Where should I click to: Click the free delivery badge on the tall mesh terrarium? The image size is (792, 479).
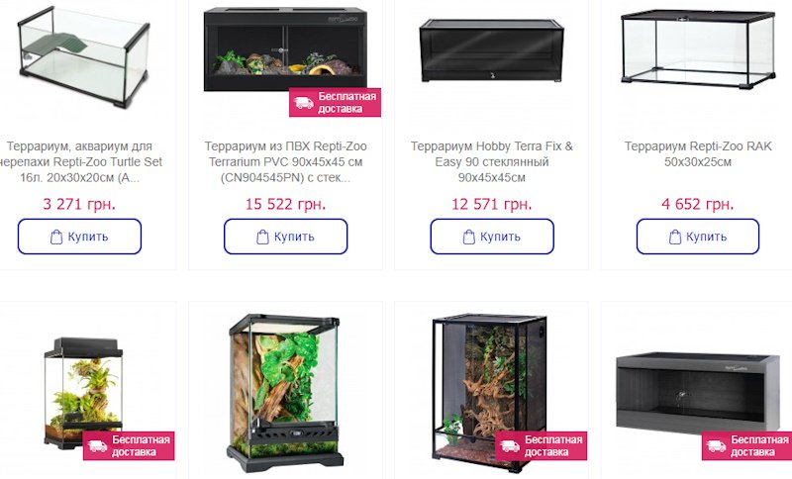tap(541, 445)
